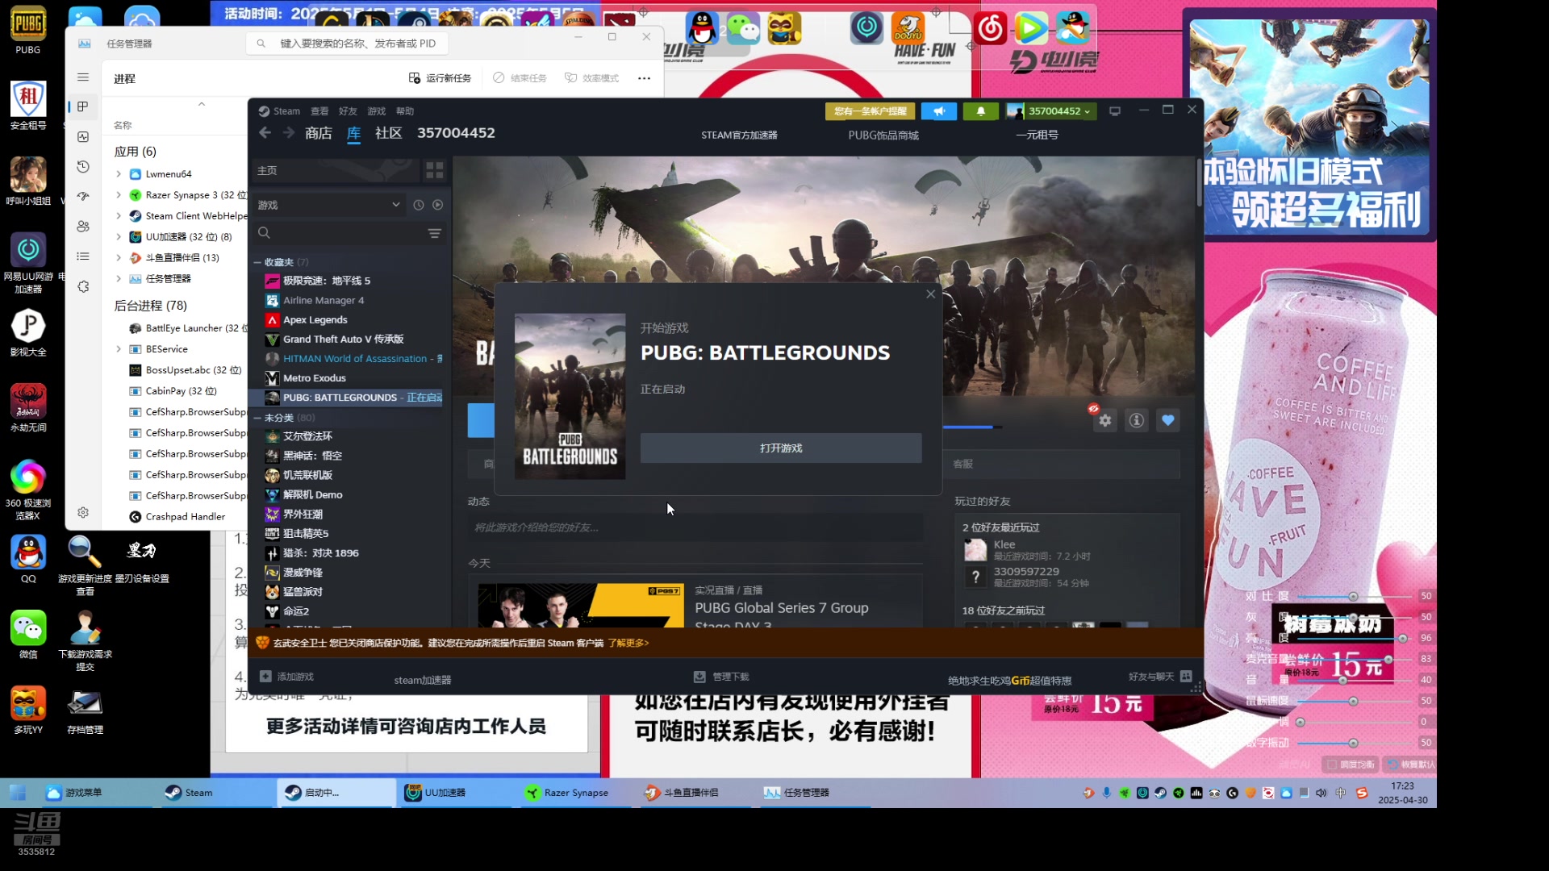Open advanced filter icon in Steam library search
The width and height of the screenshot is (1549, 871).
point(435,233)
